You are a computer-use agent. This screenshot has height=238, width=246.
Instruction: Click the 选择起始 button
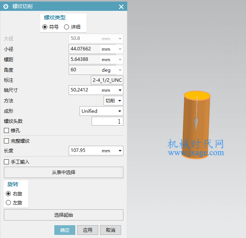click(x=64, y=215)
